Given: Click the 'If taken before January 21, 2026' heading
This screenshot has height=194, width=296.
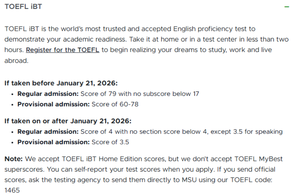Looking at the screenshot, I should 61,83.
